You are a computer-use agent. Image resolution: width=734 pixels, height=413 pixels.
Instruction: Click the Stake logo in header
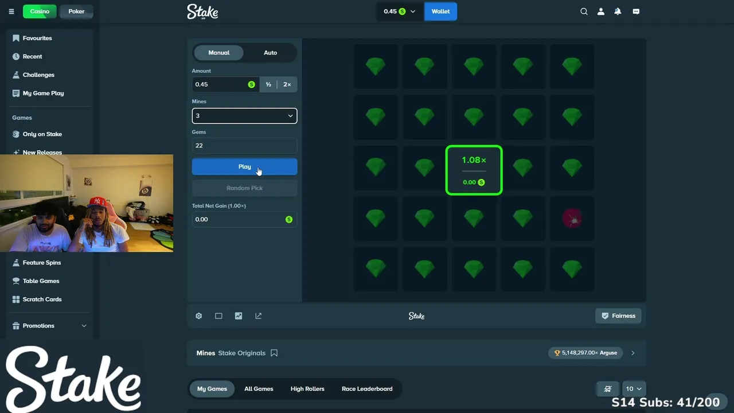[202, 11]
